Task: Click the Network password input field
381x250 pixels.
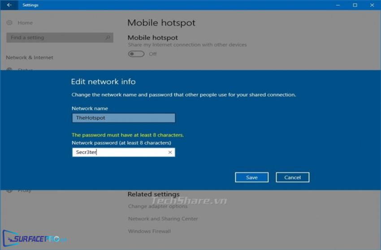Action: pos(123,152)
